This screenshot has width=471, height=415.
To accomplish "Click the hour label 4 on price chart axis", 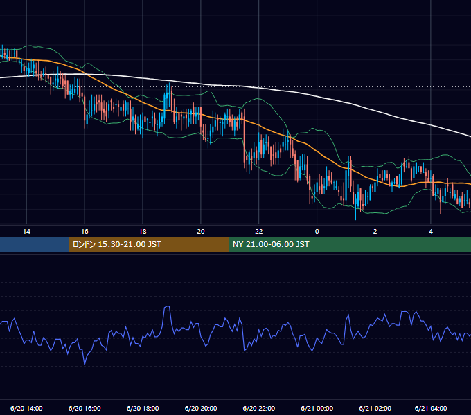I will [x=431, y=232].
